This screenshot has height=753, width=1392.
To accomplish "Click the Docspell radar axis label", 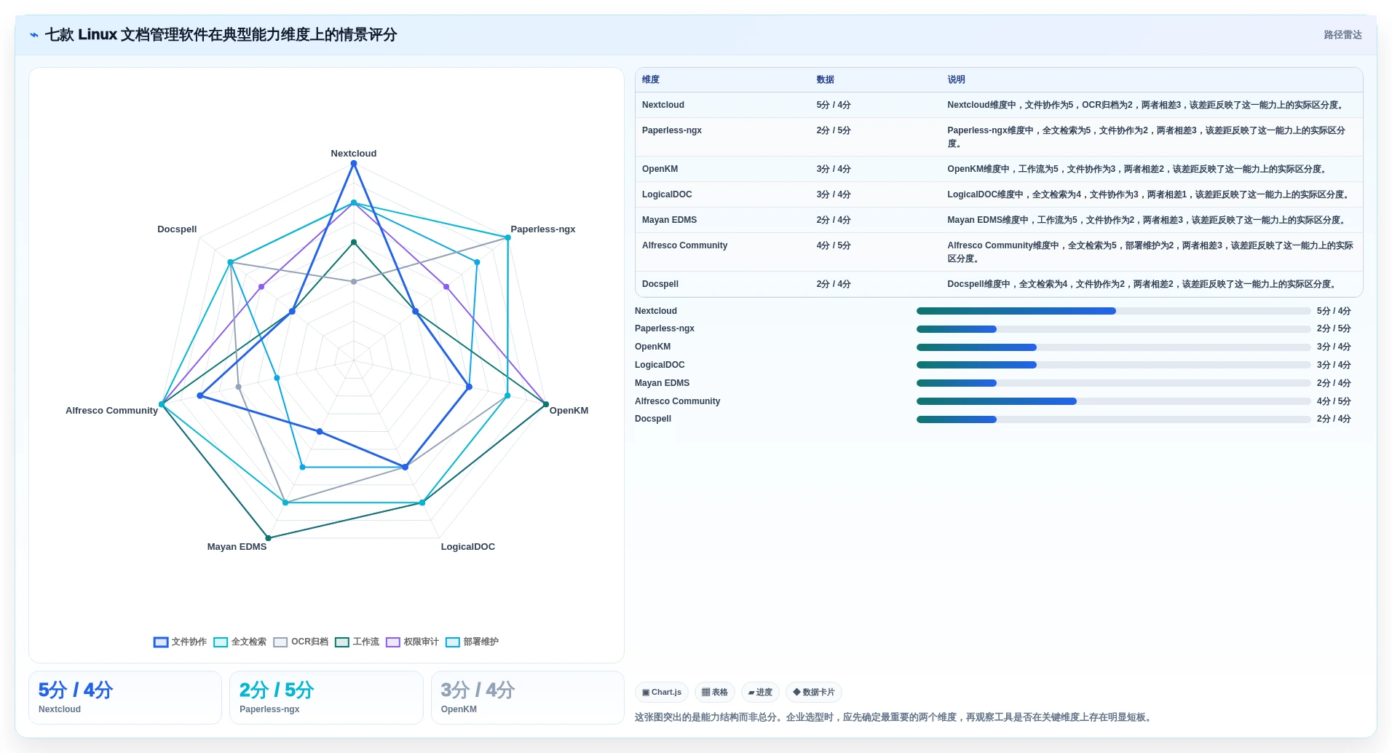I will pyautogui.click(x=177, y=229).
